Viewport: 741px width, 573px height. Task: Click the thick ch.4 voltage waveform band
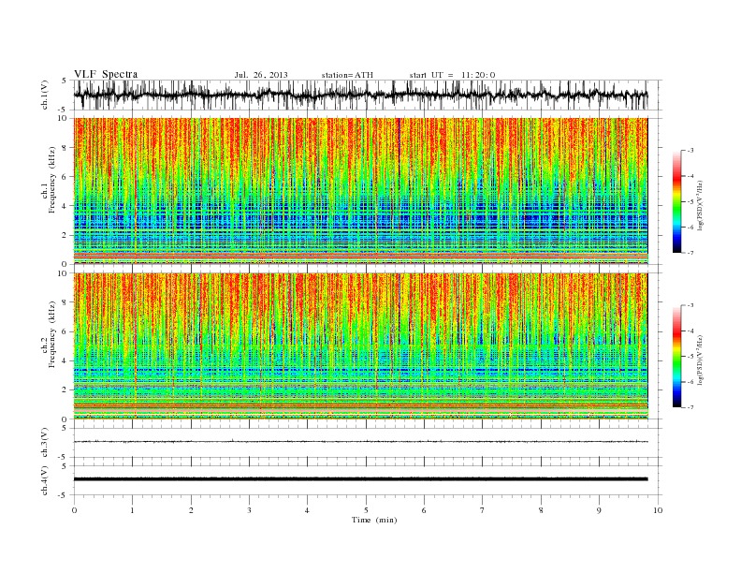point(360,479)
